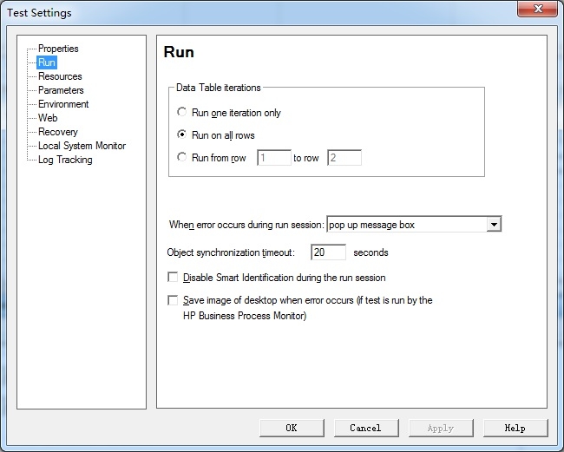564x452 pixels.
Task: Open the Log Tracking page
Action: click(x=65, y=160)
